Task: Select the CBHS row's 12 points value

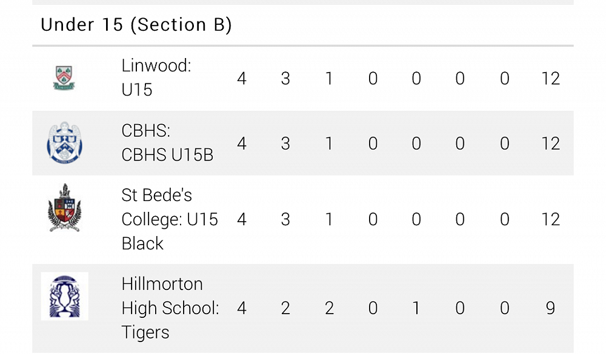Action: click(x=550, y=143)
